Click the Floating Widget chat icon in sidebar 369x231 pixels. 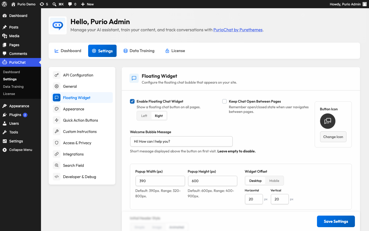coord(57,98)
